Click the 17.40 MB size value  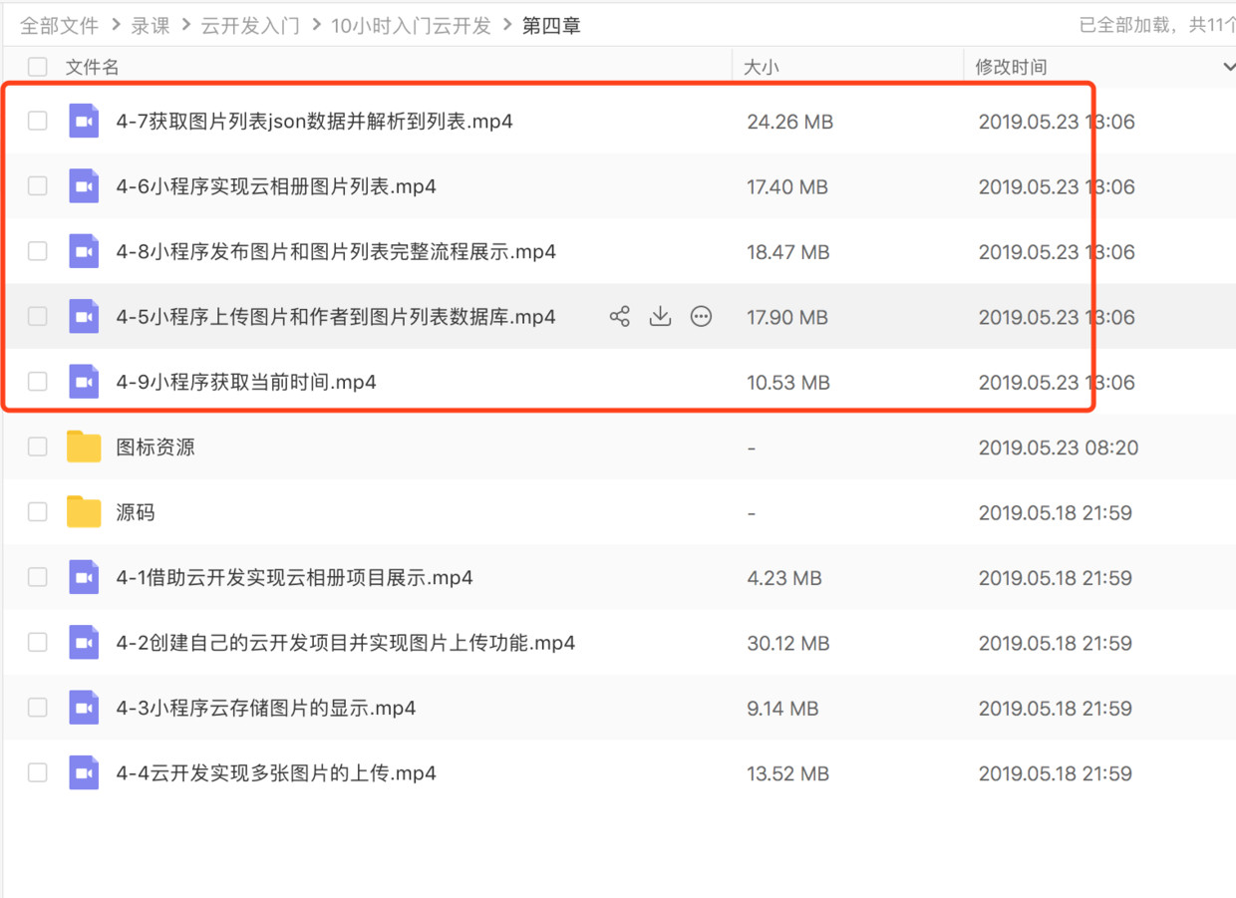click(787, 186)
